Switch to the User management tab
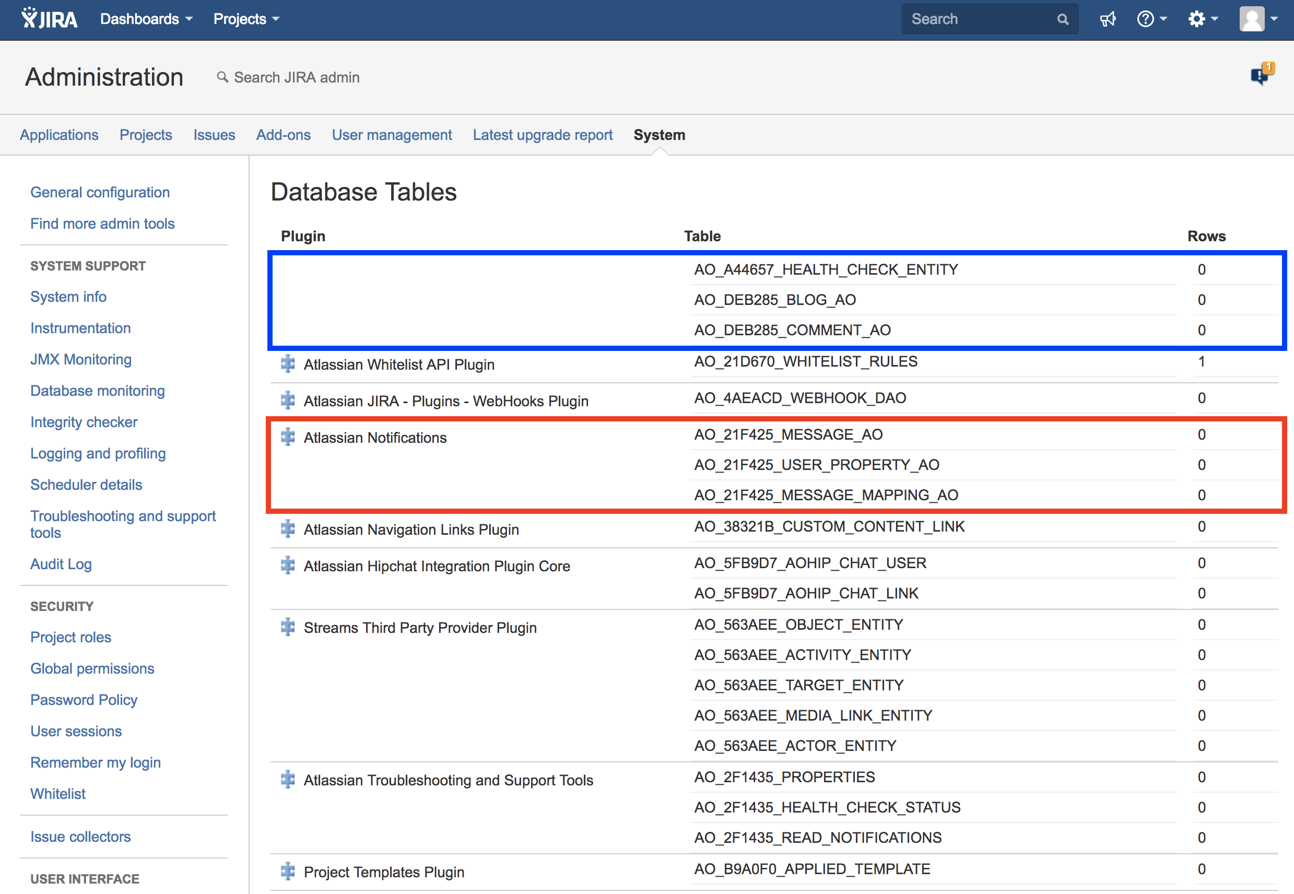1294x894 pixels. [392, 135]
